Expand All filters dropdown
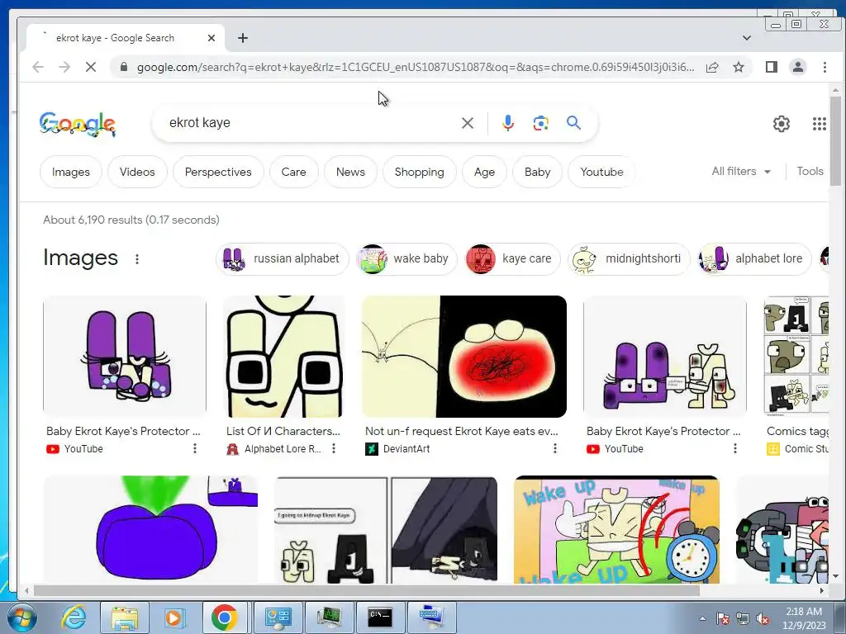The image size is (846, 634). (741, 172)
